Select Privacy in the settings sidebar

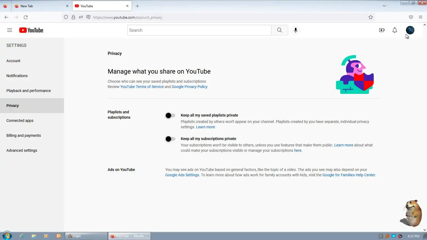[x=32, y=106]
